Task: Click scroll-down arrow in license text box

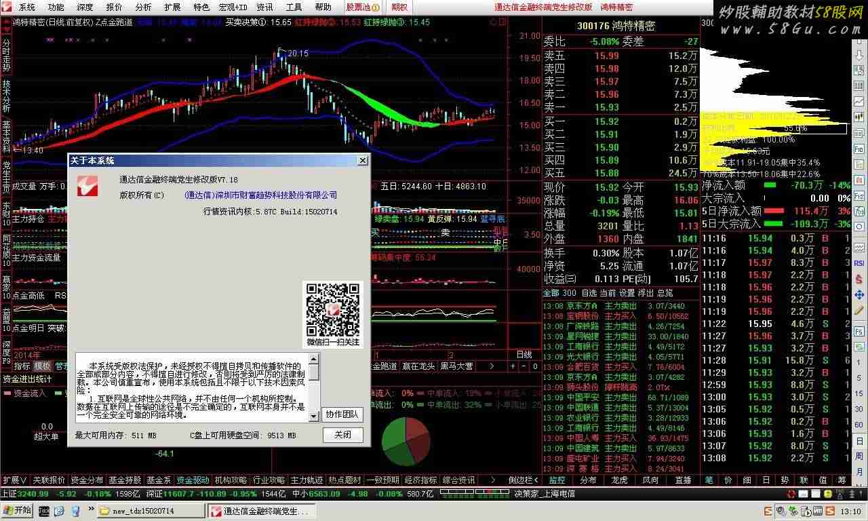Action: 313,417
